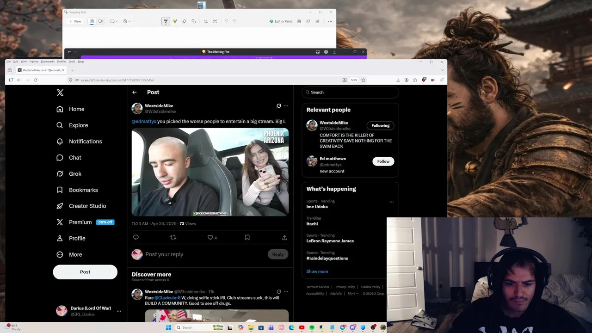592x333 pixels.
Task: Open the browser Tools menu
Action: pos(72,62)
